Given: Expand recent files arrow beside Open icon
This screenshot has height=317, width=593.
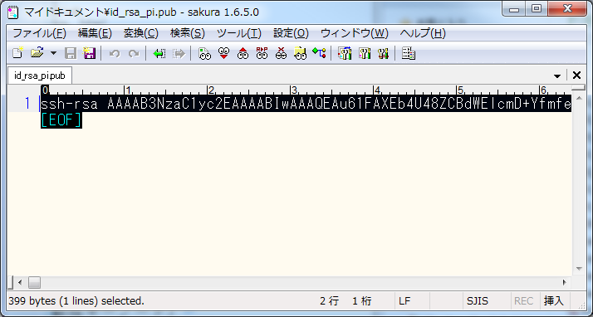Looking at the screenshot, I should click(x=53, y=53).
